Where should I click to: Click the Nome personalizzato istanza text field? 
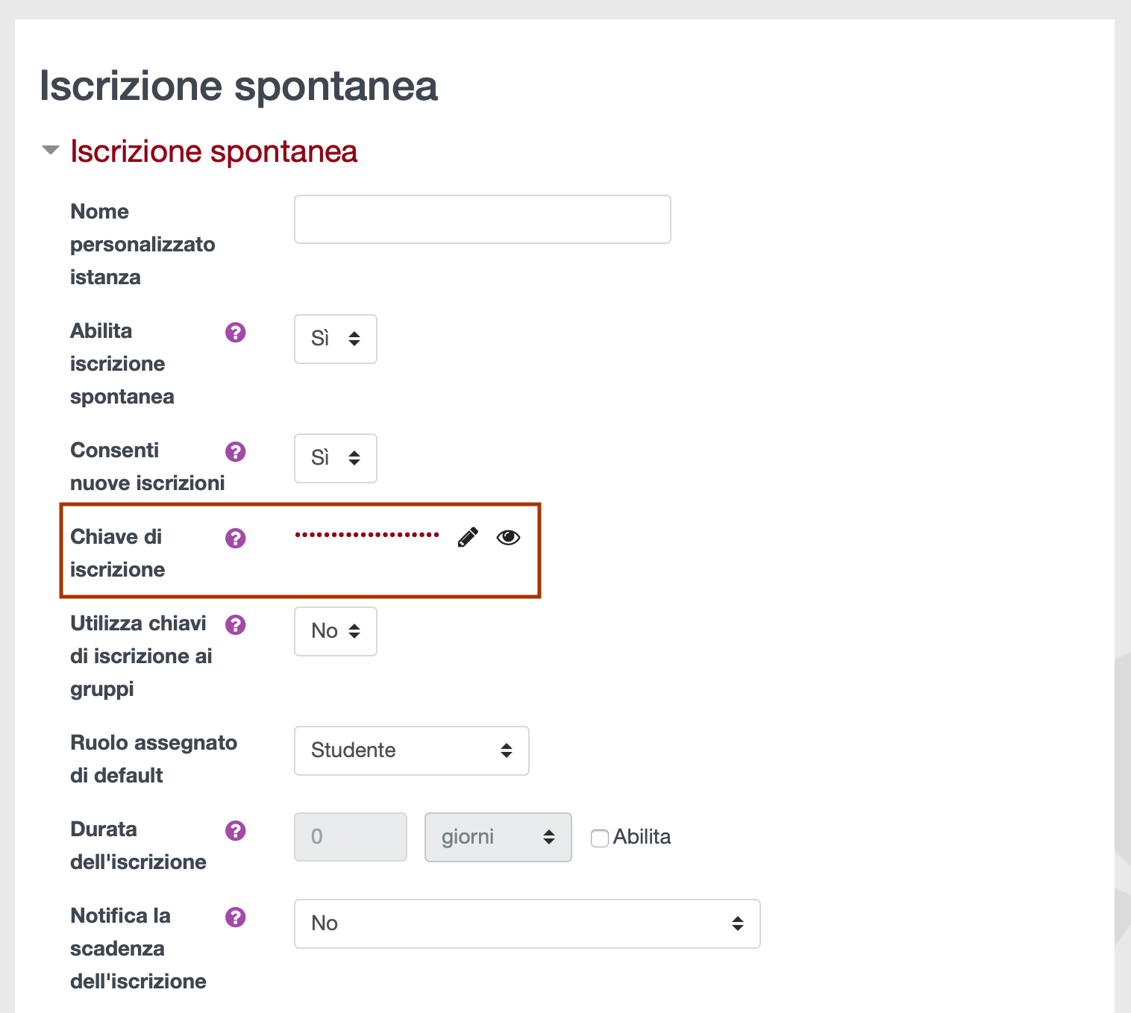coord(481,219)
